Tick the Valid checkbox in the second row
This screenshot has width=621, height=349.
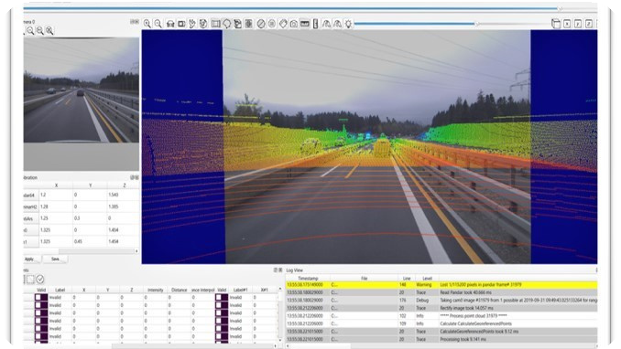click(38, 305)
